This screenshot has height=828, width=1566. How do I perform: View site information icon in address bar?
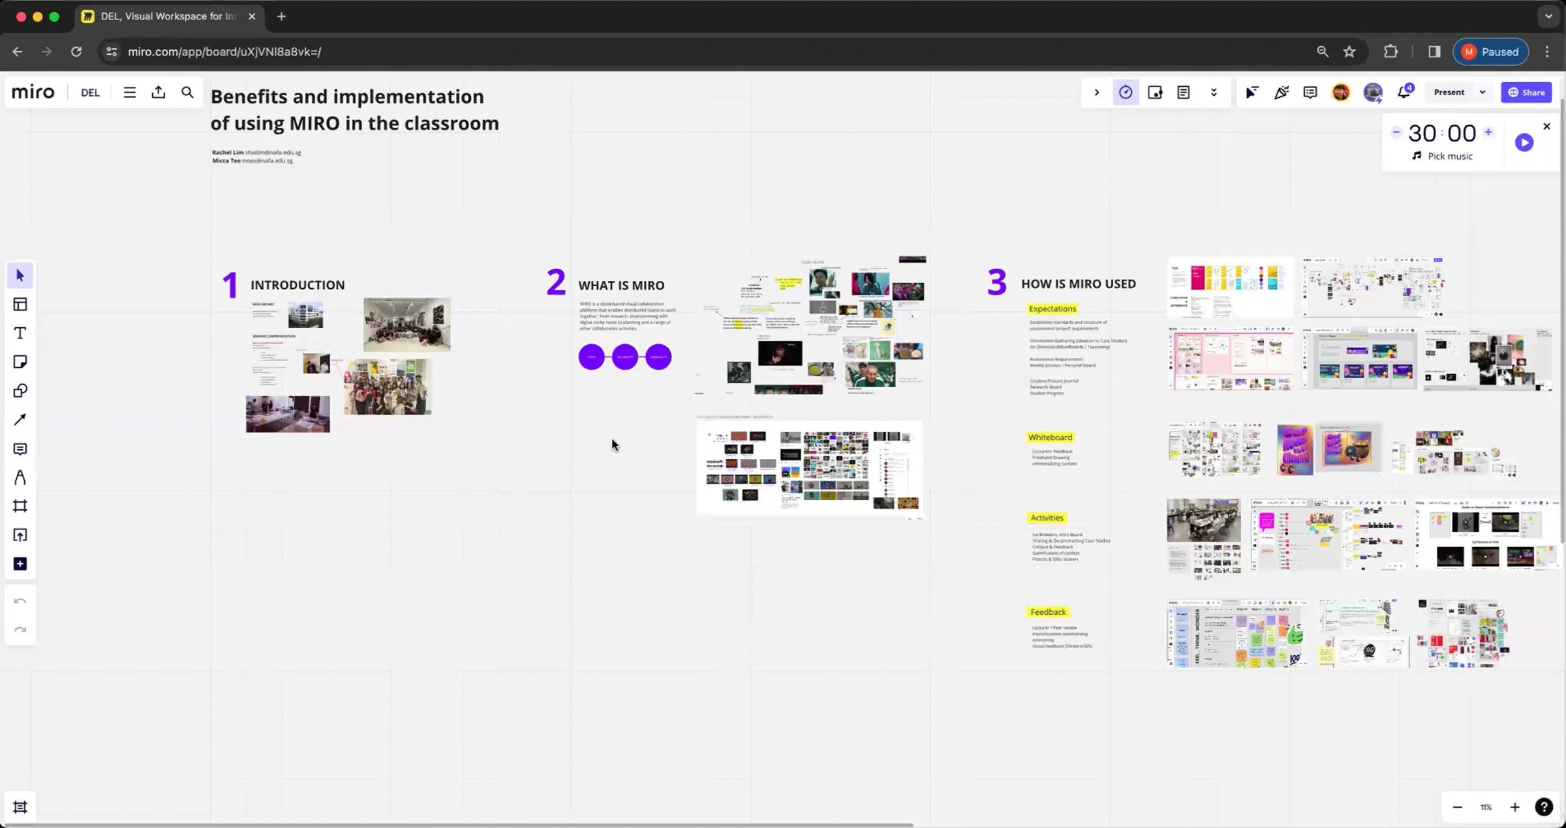pyautogui.click(x=112, y=52)
